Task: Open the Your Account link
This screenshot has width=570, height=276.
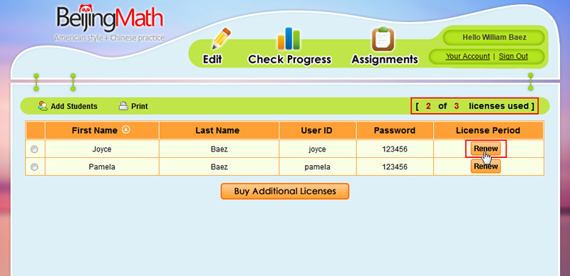Action: point(467,56)
